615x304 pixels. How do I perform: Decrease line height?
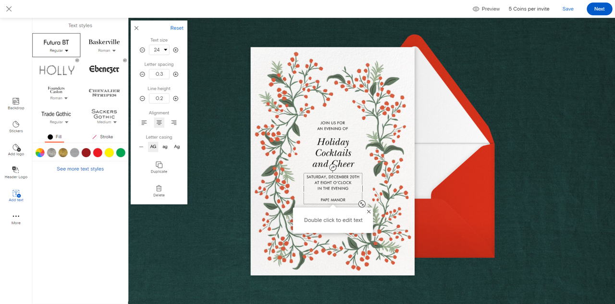click(142, 98)
